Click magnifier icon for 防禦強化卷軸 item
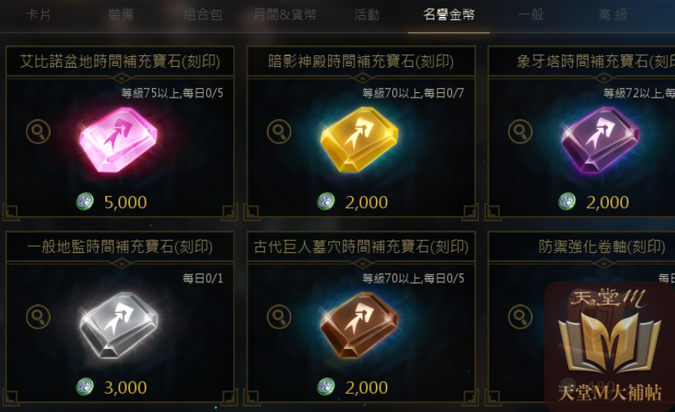This screenshot has width=675, height=412. (x=520, y=317)
